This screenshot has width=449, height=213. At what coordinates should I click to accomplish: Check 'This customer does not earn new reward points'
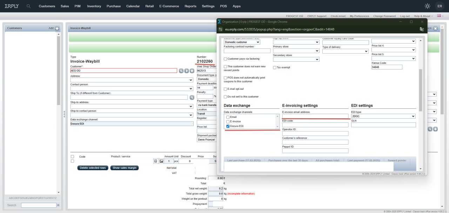tap(226, 66)
